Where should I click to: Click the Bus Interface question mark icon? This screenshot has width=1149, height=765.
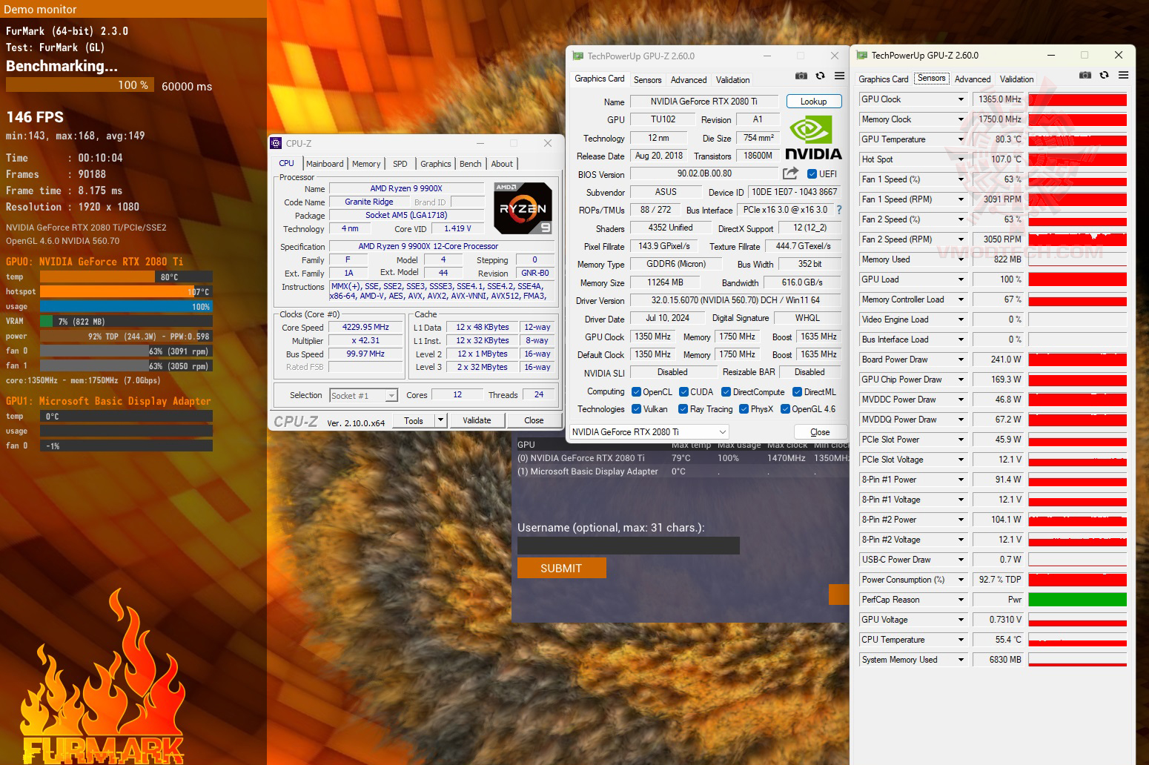(839, 210)
